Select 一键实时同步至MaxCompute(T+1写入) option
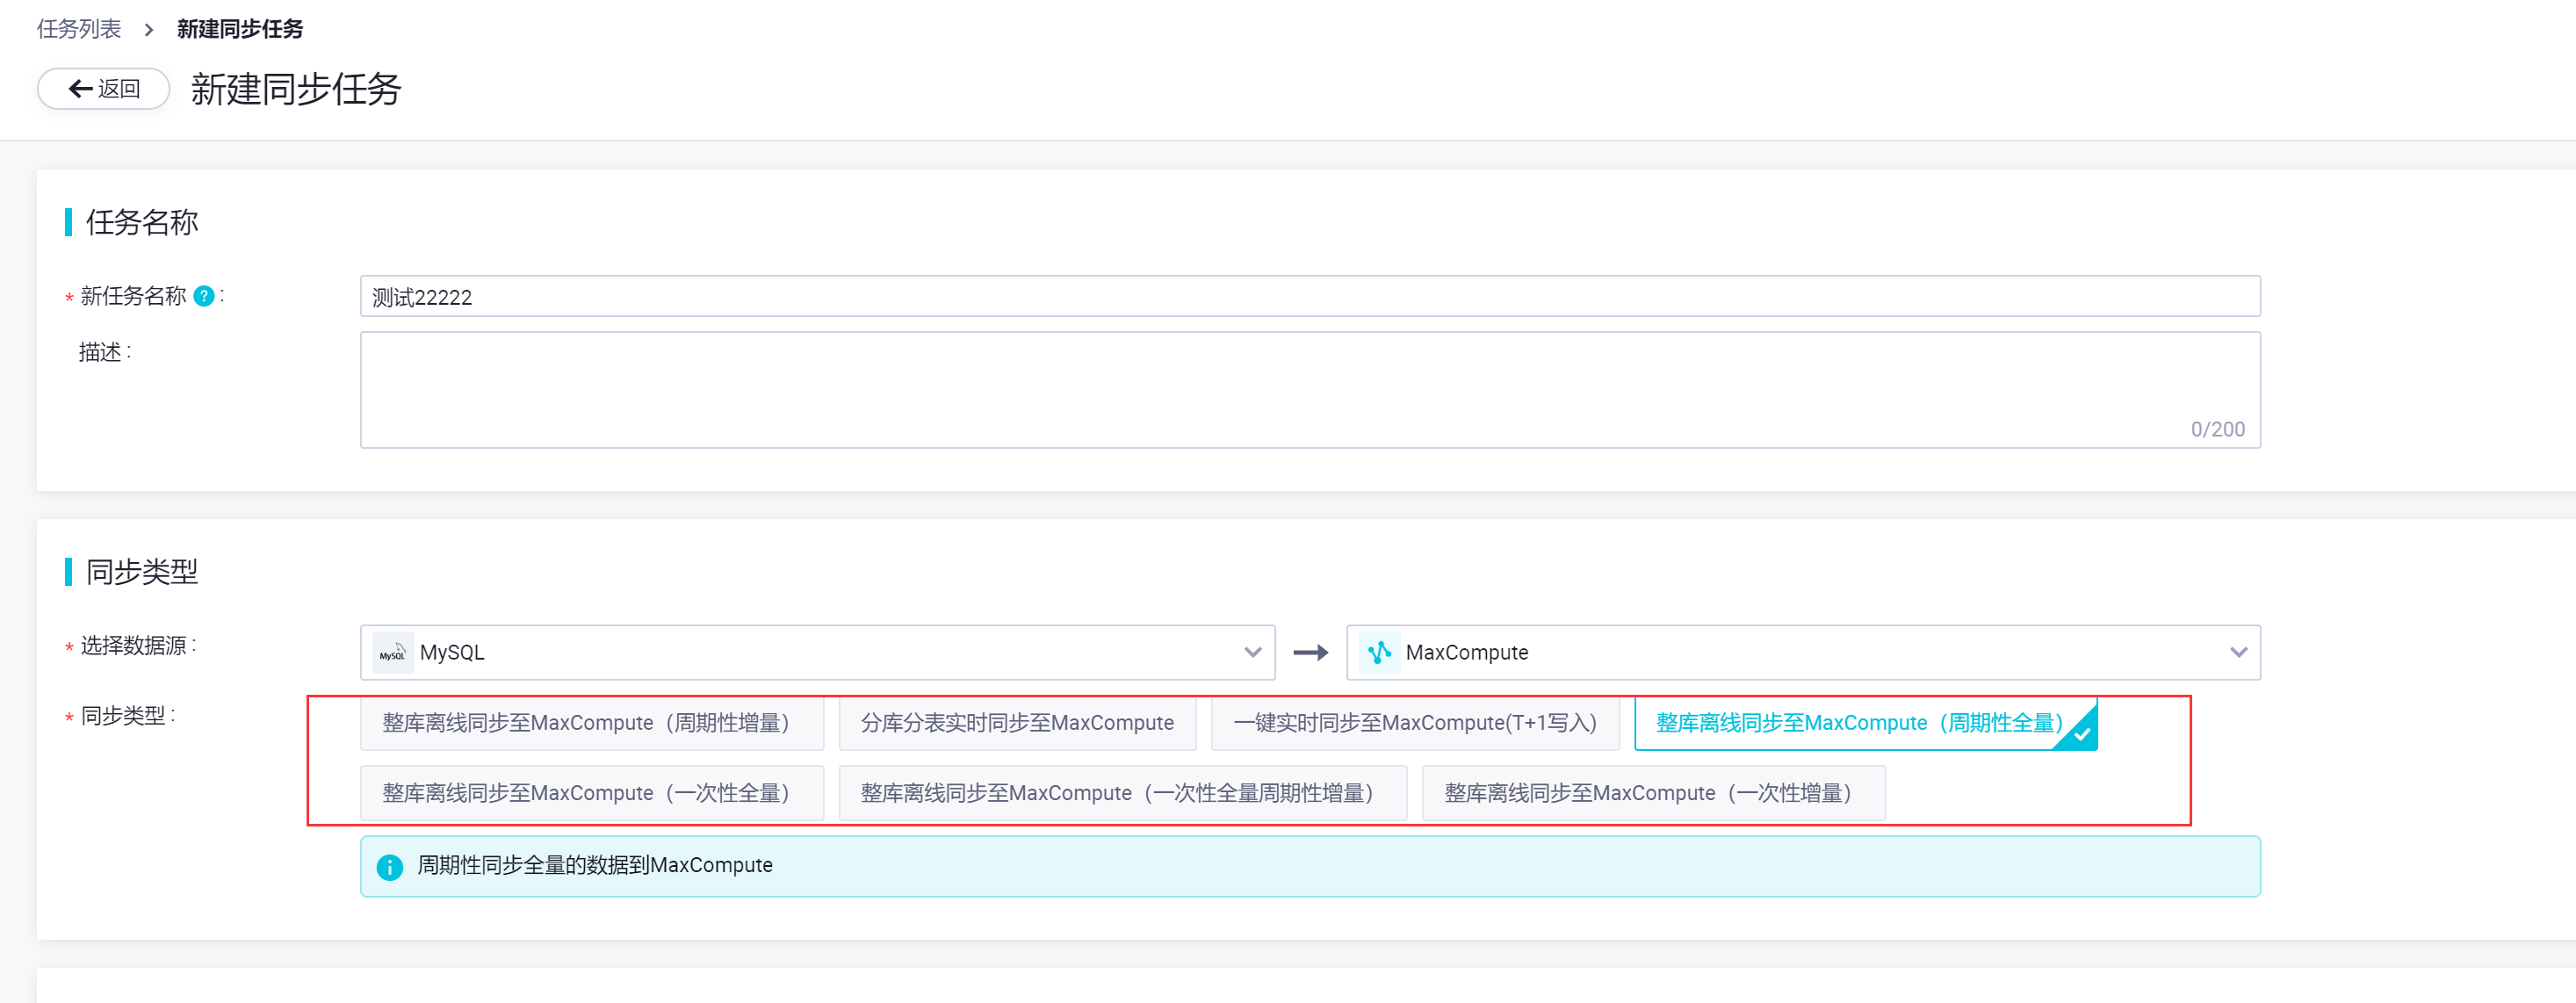This screenshot has height=1003, width=2576. (x=1415, y=723)
